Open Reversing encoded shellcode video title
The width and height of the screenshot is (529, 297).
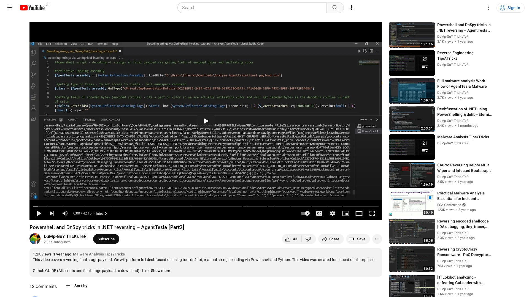click(x=463, y=224)
